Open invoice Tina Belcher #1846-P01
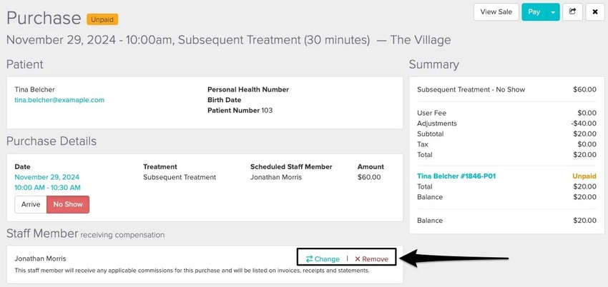Screen dimensions: 608x287 coord(456,176)
